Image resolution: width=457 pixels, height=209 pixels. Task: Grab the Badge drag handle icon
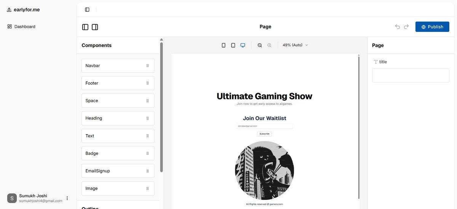[x=147, y=154]
